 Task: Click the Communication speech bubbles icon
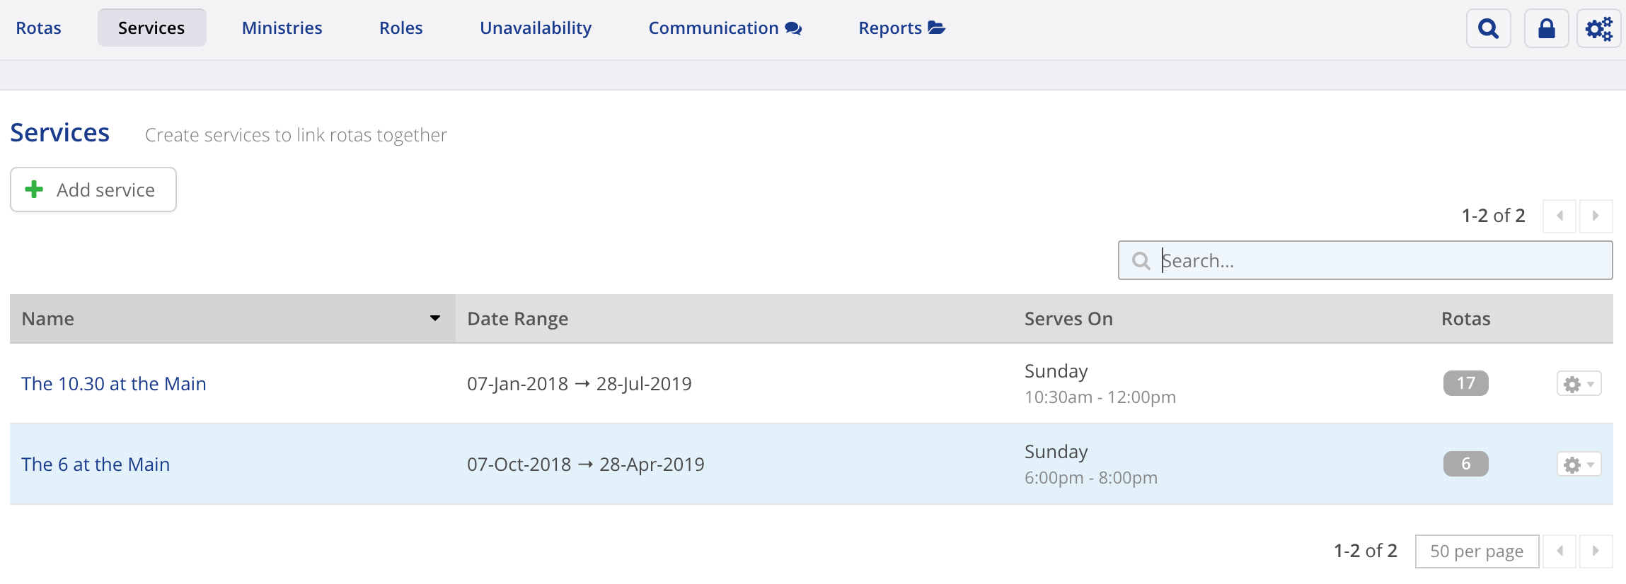pos(793,28)
